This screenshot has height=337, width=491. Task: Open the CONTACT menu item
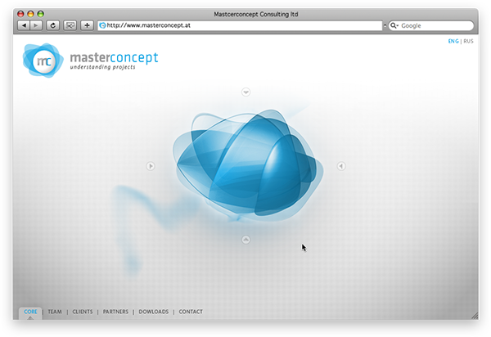(191, 312)
